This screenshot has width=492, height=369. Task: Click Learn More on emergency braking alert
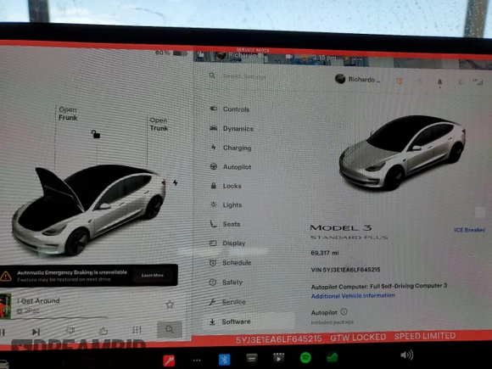click(x=153, y=275)
